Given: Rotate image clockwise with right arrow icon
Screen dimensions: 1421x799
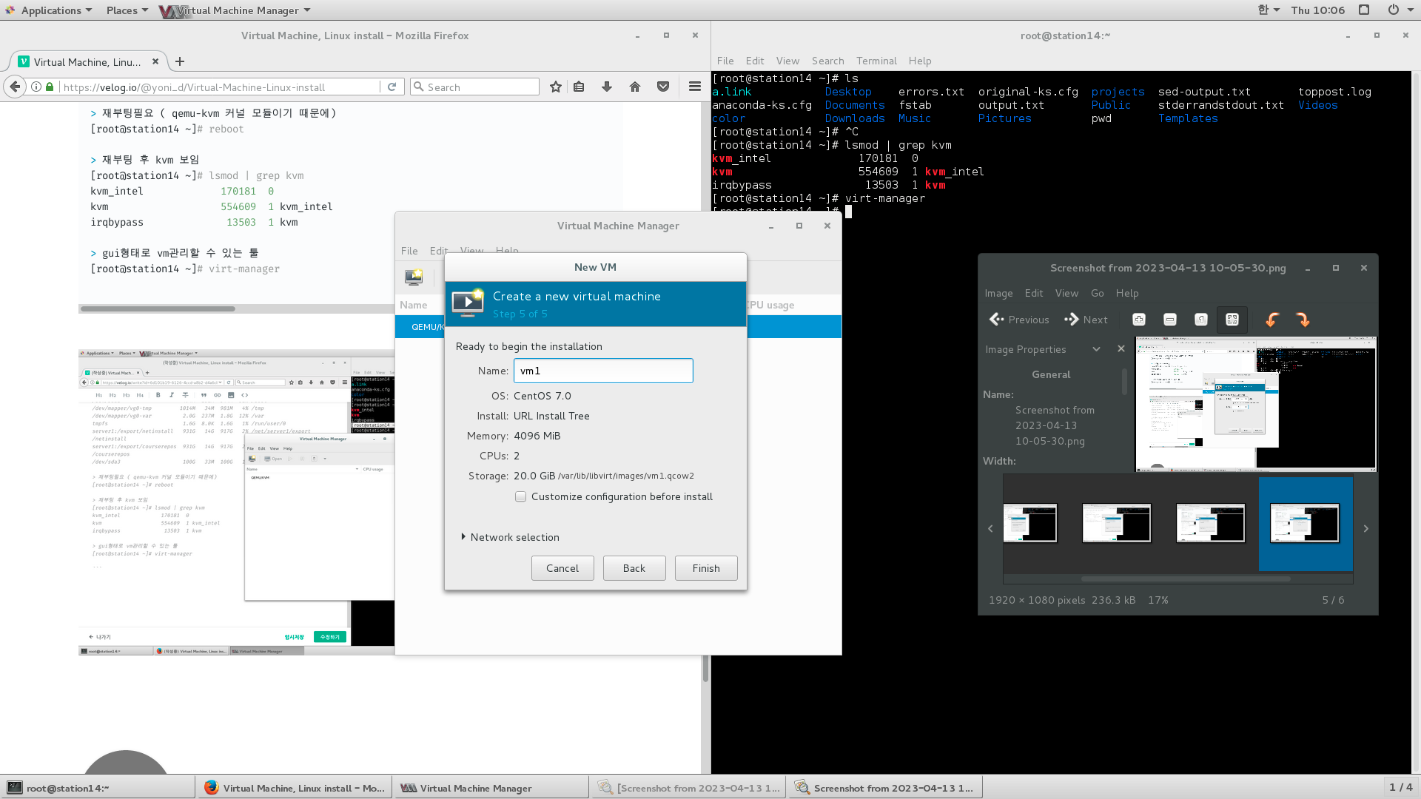Looking at the screenshot, I should pyautogui.click(x=1303, y=320).
